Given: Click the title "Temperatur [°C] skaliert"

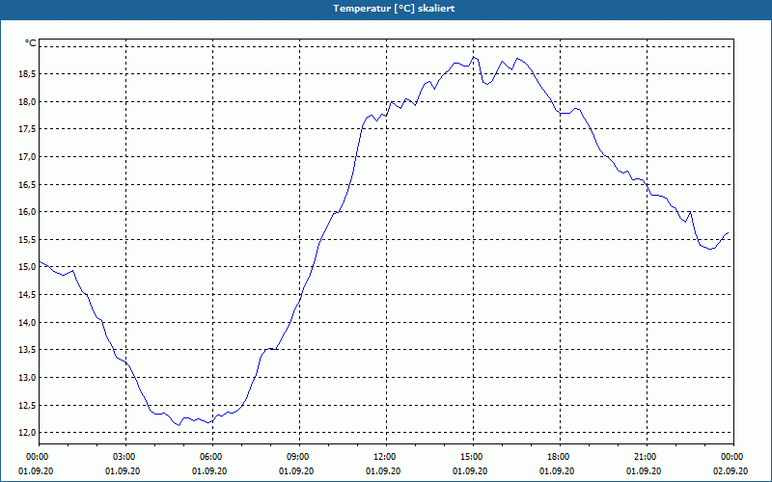Looking at the screenshot, I should point(394,9).
